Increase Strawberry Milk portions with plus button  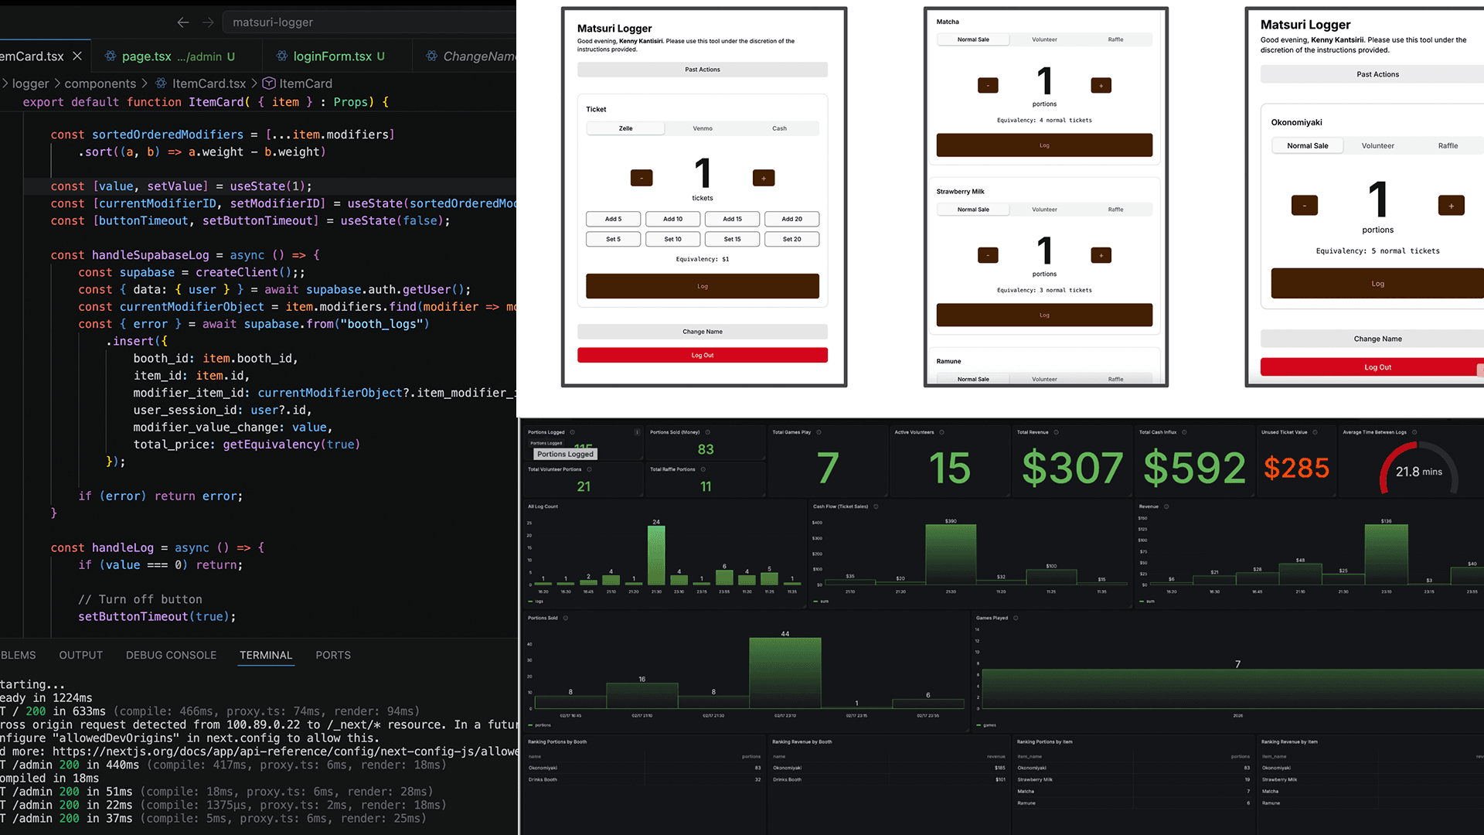[x=1101, y=255]
